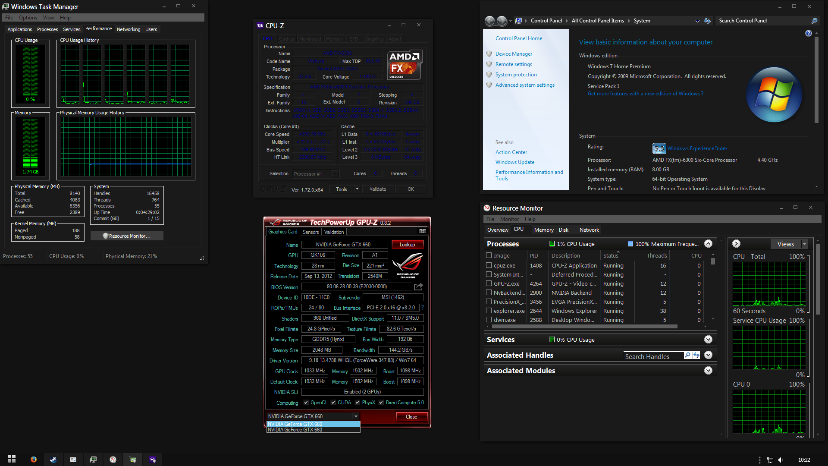Click the GPU-Z screenshot camera icon
Image resolution: width=828 pixels, height=466 pixels.
[x=423, y=231]
